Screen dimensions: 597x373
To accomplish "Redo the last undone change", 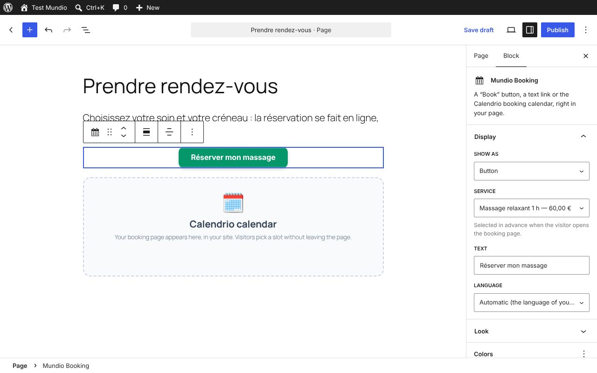I will 67,30.
